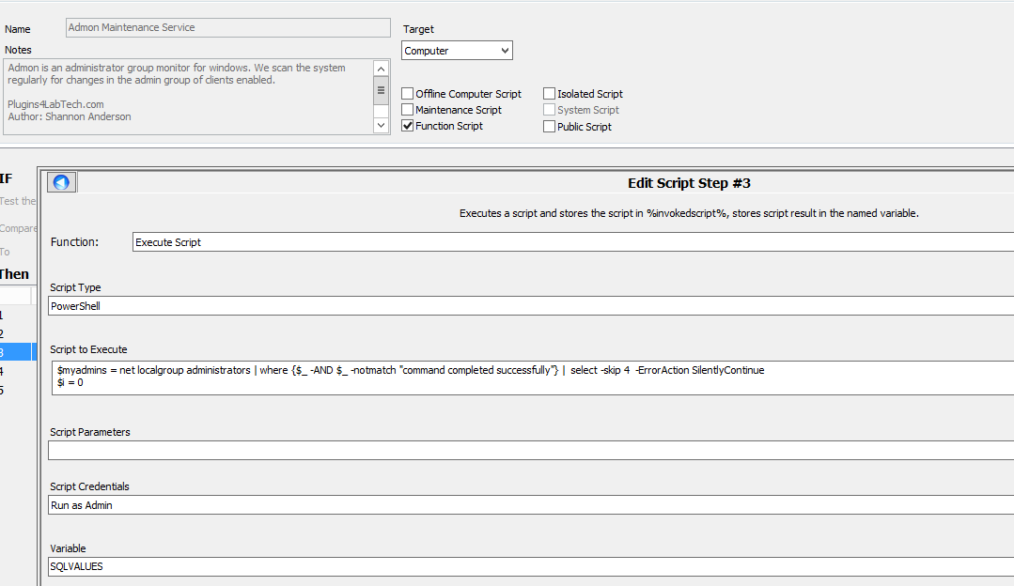Image resolution: width=1014 pixels, height=586 pixels.
Task: Expand the Script Type PowerShell dropdown
Action: coord(531,306)
